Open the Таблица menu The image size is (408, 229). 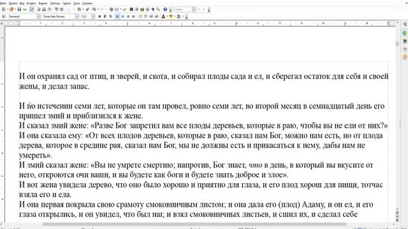point(55,3)
